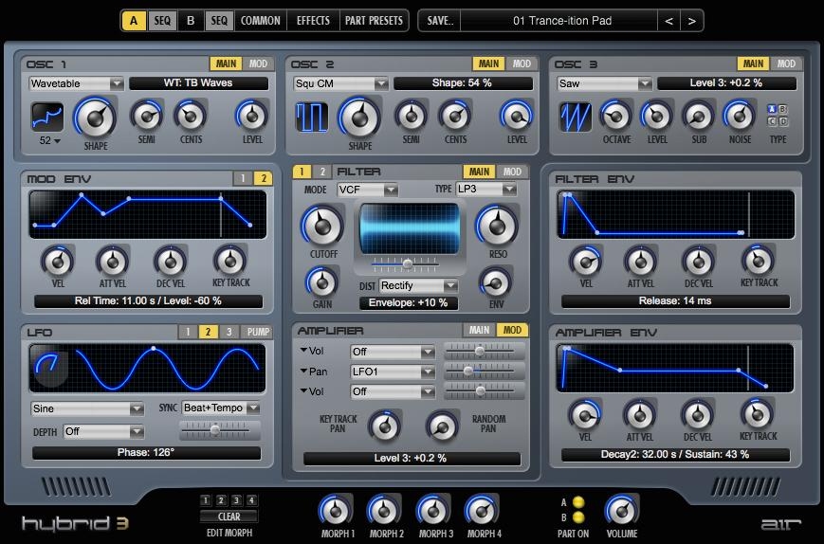Click the Morph 1 knob
The width and height of the screenshot is (824, 544).
click(336, 511)
